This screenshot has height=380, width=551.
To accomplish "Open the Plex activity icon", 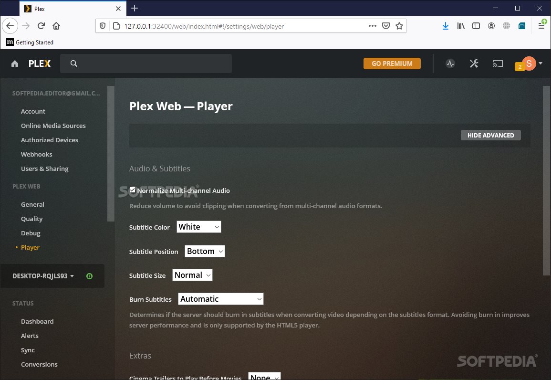I will tap(450, 63).
